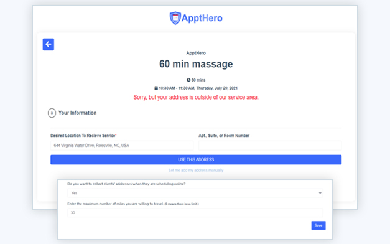Click the USE THIS ADDRESS button
This screenshot has width=390, height=244.
point(196,159)
